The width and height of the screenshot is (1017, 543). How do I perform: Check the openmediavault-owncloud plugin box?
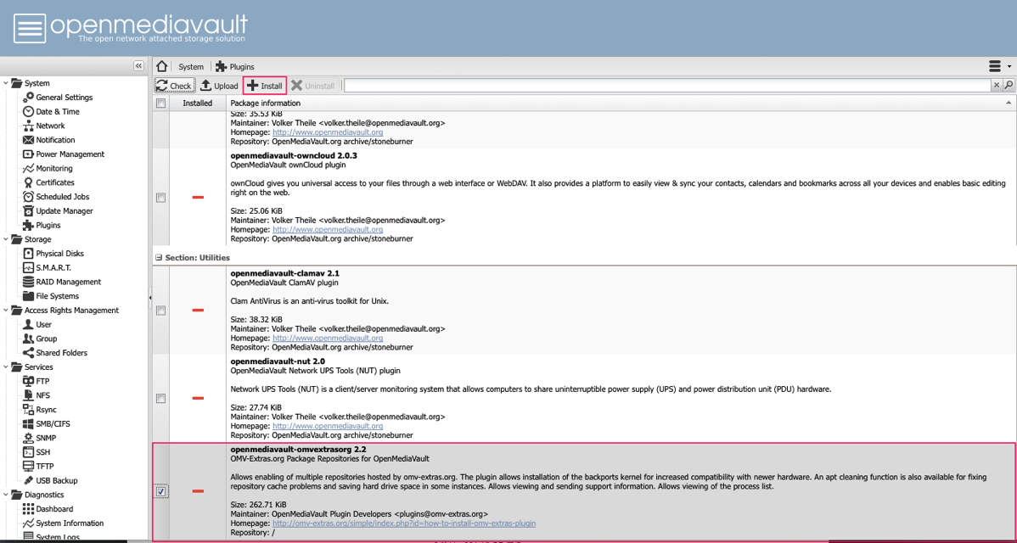point(160,198)
